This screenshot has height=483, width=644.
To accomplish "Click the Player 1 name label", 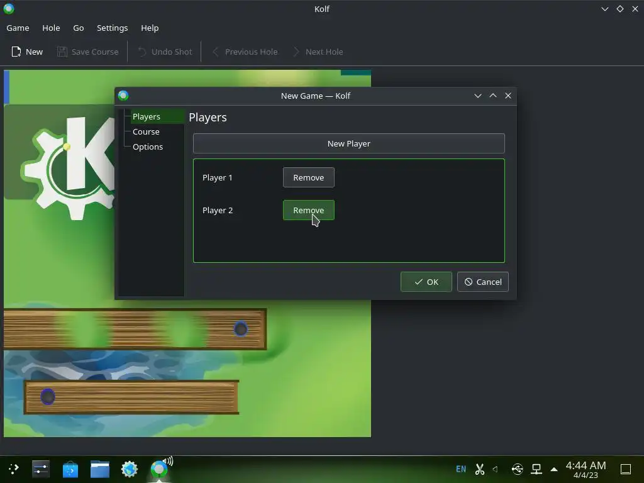I will click(217, 177).
